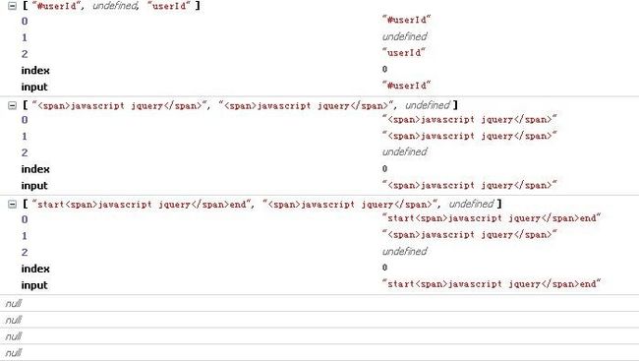Click the "userId" string at index 2

coord(404,52)
